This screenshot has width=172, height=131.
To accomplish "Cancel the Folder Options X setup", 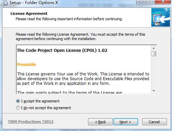I will click(x=154, y=122).
